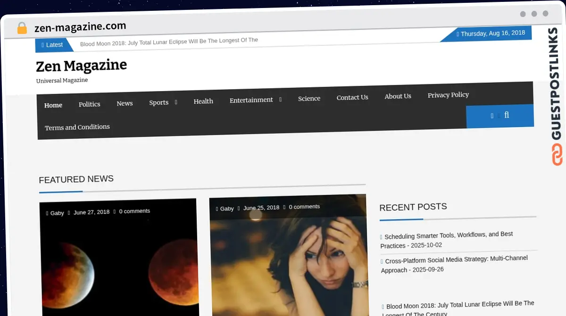Click the GUESTPOSTLINKS chain icon on the right
The image size is (566, 316).
[558, 153]
